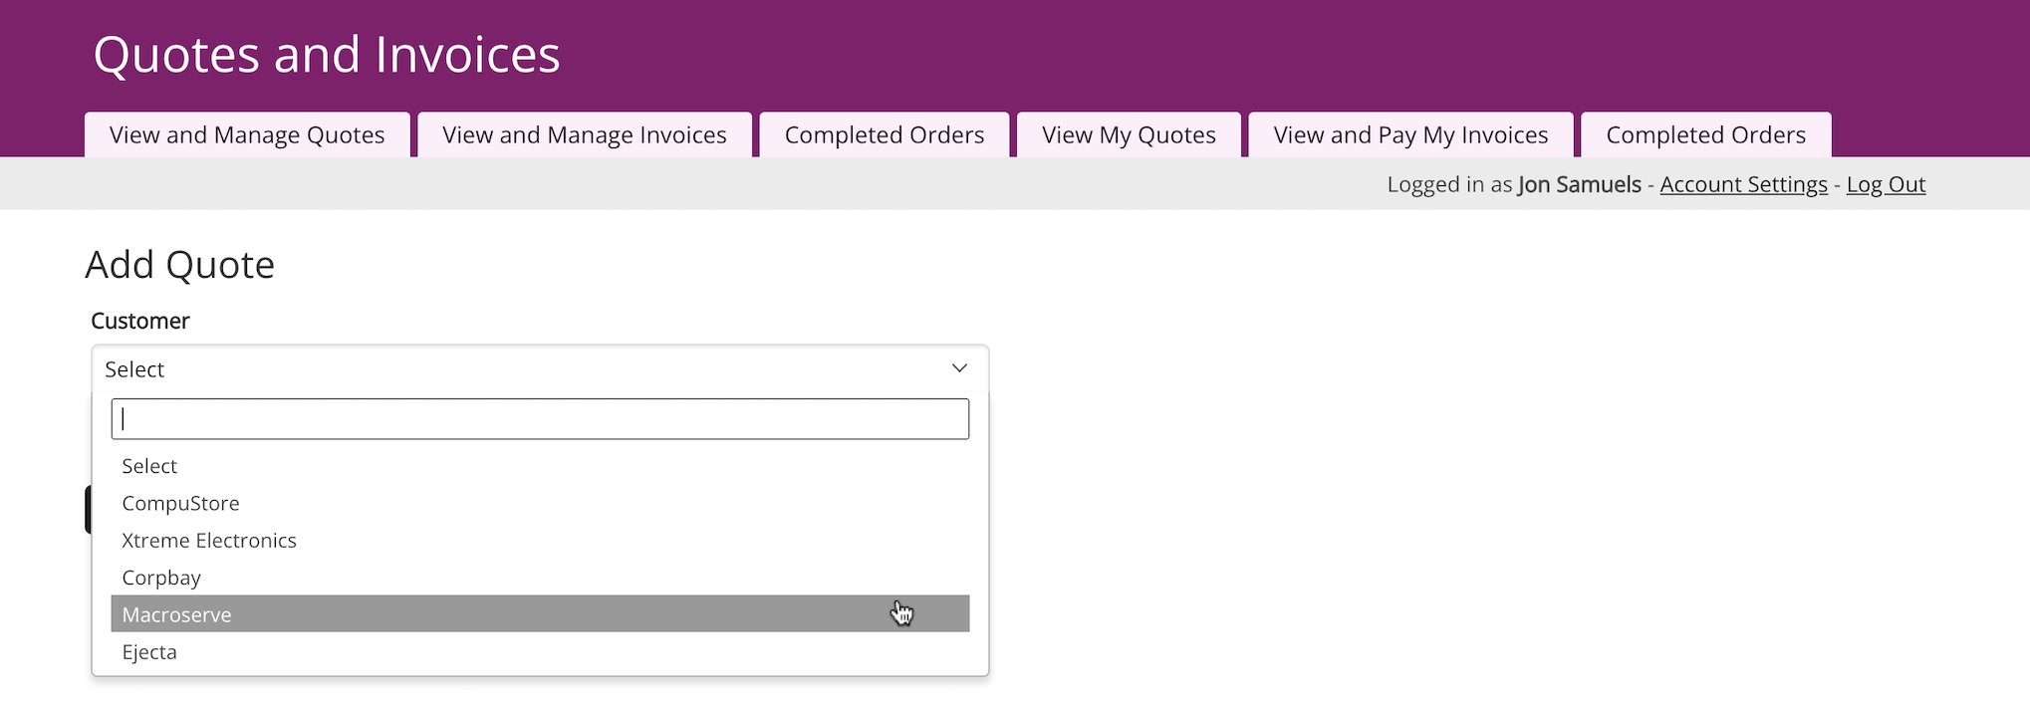Open the View and Manage Quotes tab

[x=247, y=134]
